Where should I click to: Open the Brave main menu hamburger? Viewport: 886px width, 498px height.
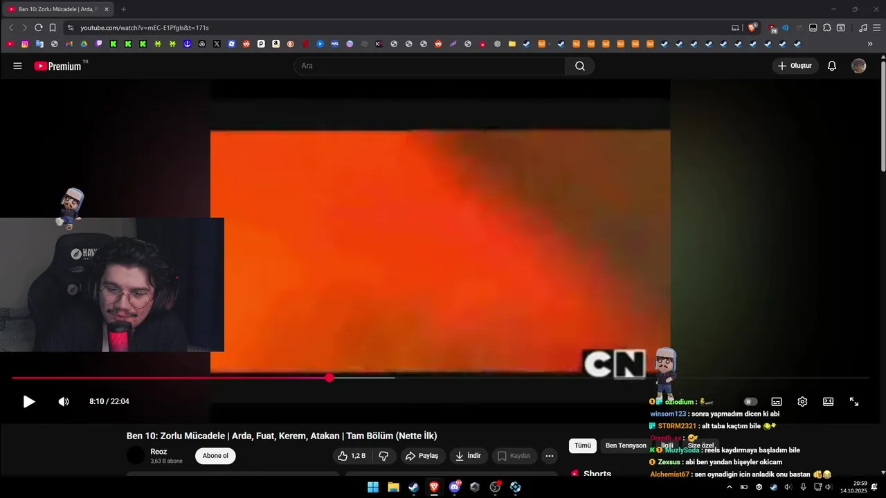pyautogui.click(x=876, y=28)
